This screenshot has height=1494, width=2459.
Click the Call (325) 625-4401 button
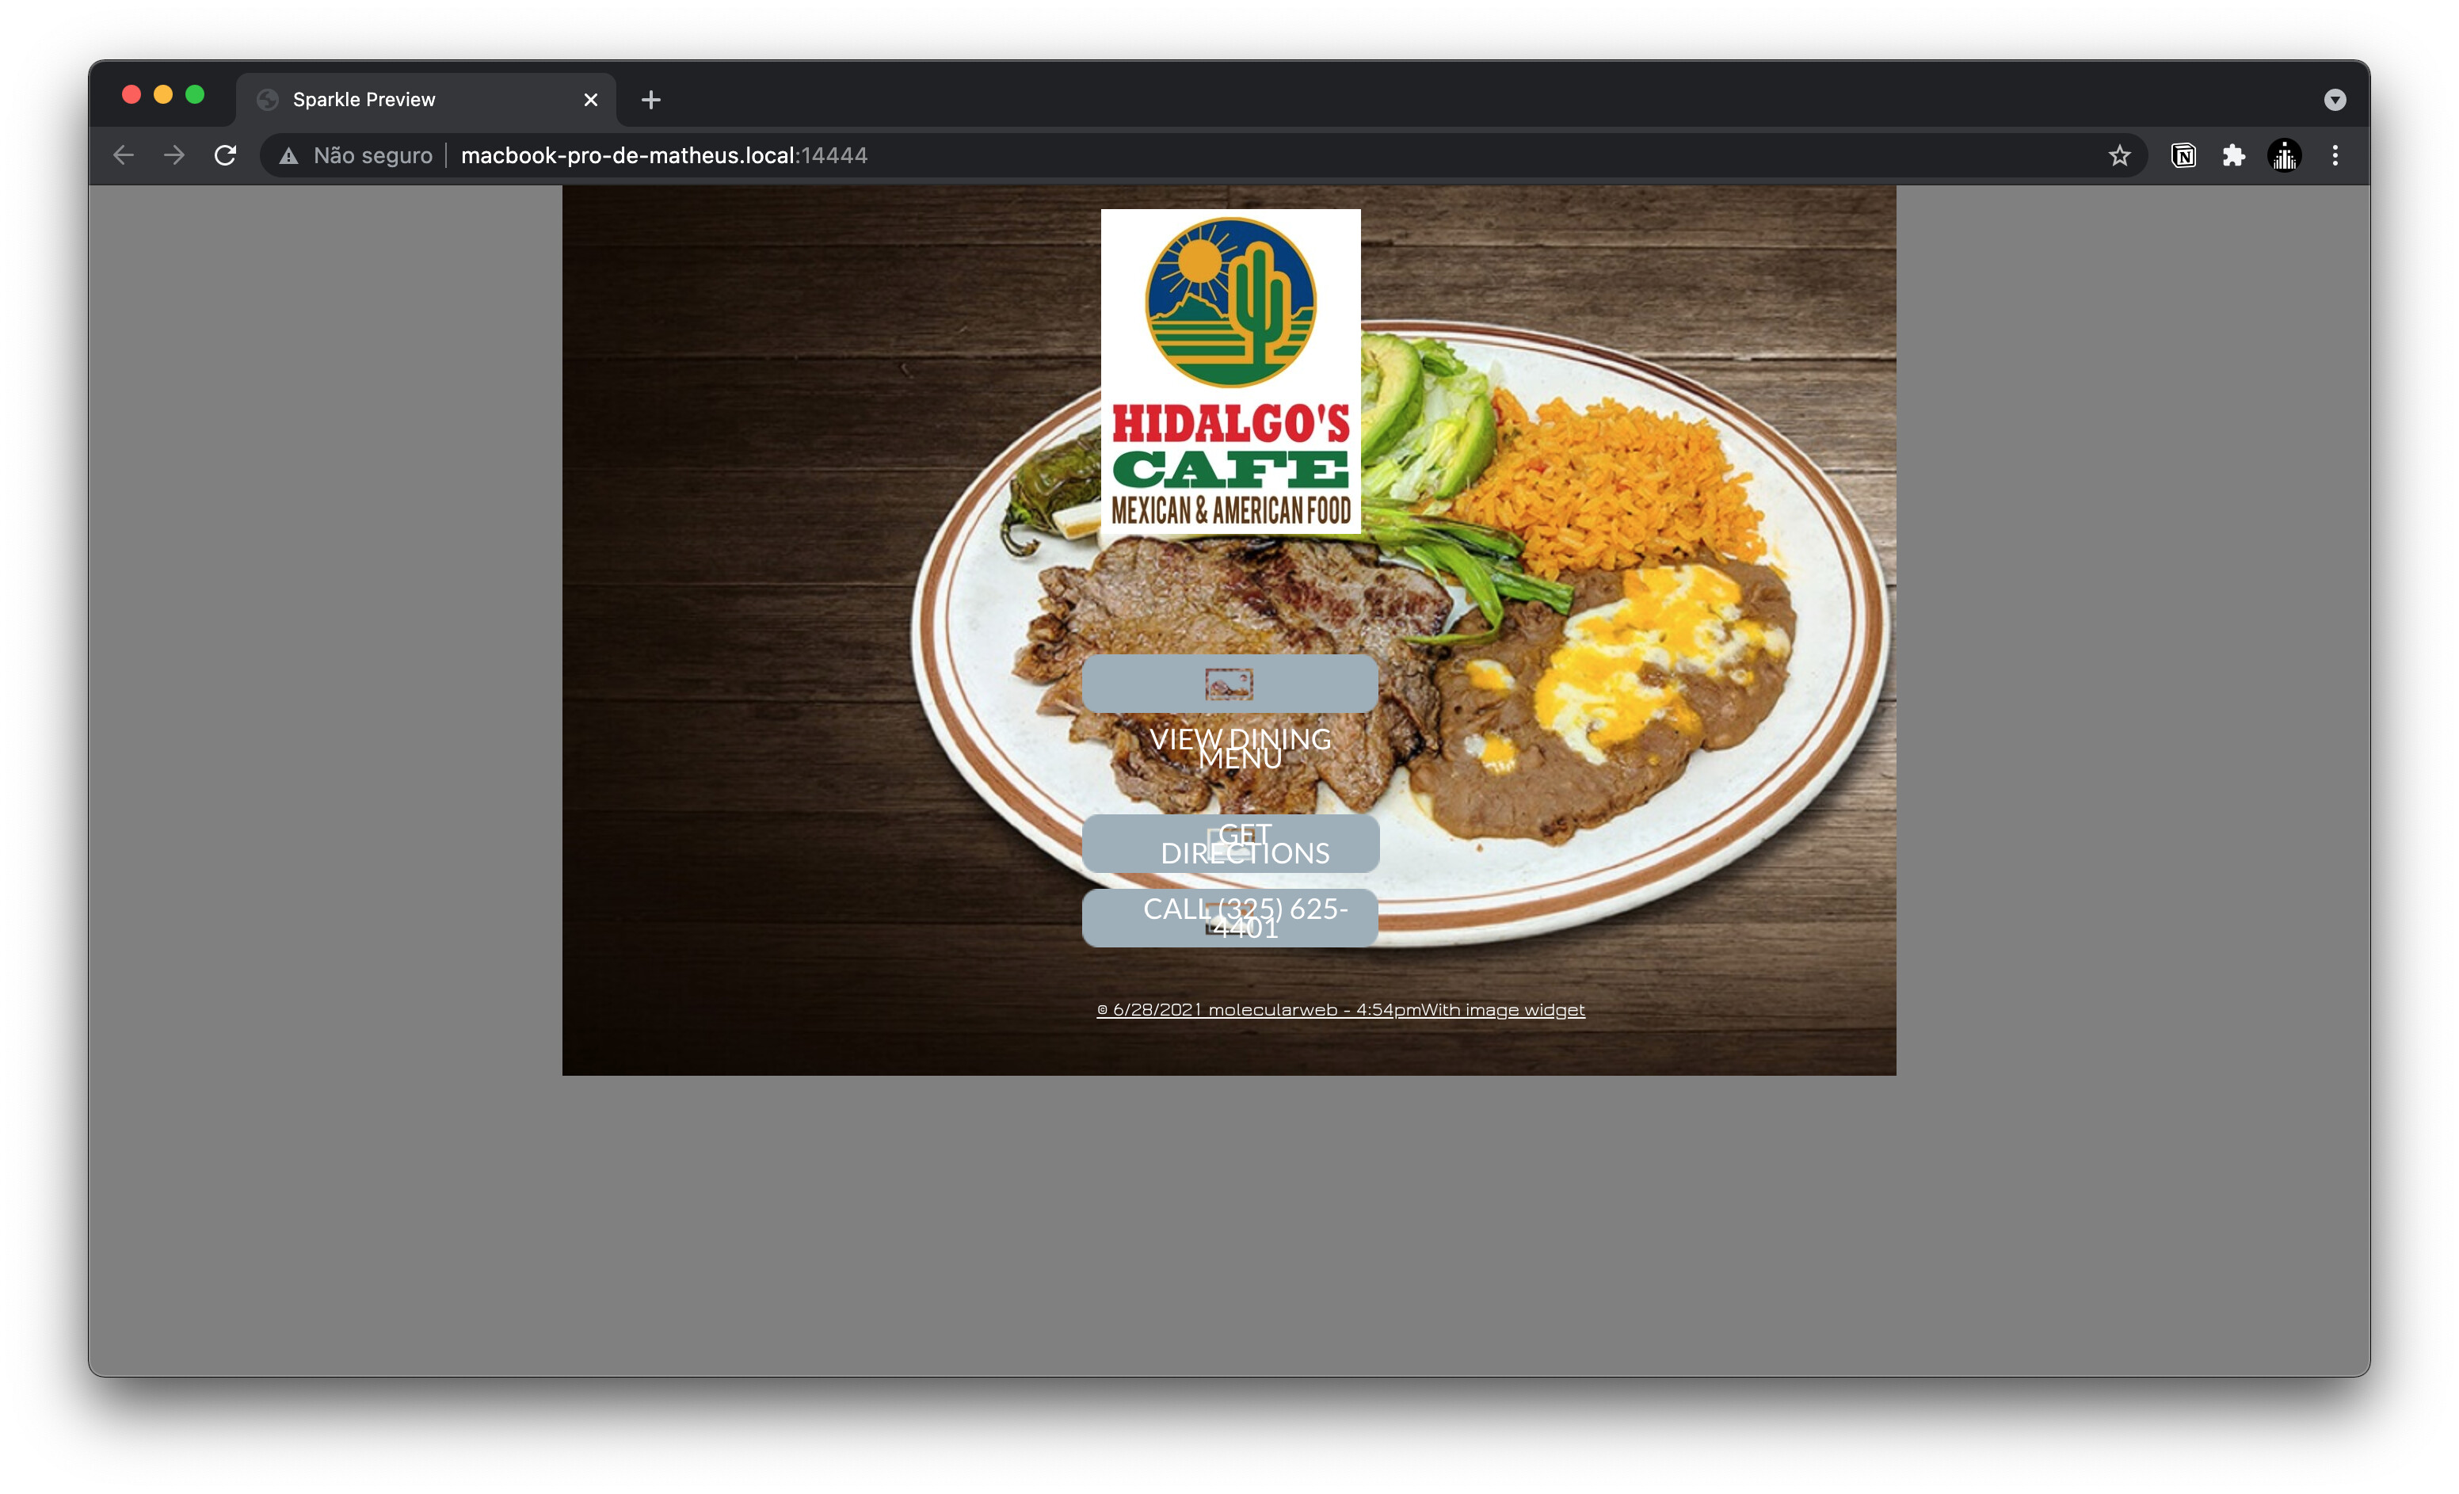[1229, 918]
